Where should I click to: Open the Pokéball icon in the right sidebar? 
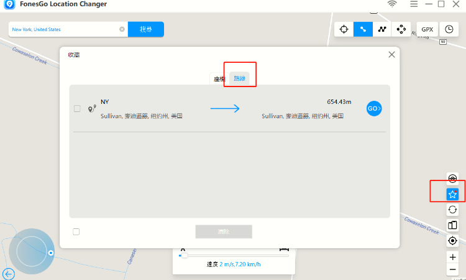point(452,178)
